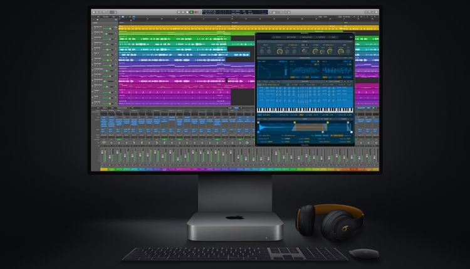Open the Library via first control bar icon
The width and height of the screenshot is (470, 269).
[x=94, y=13]
